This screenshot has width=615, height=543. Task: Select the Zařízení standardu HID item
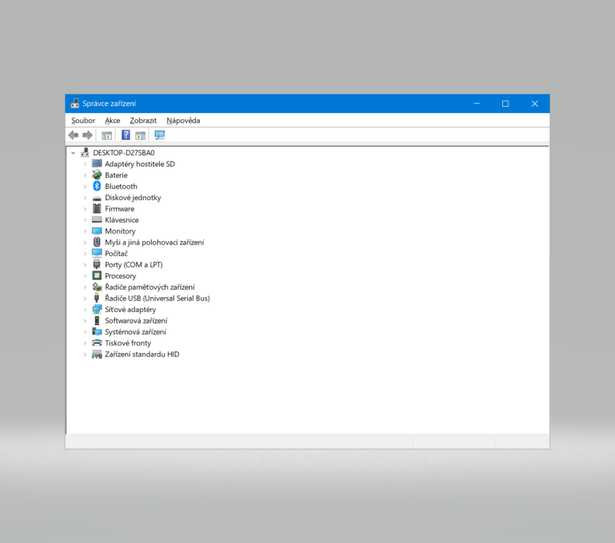(x=142, y=355)
